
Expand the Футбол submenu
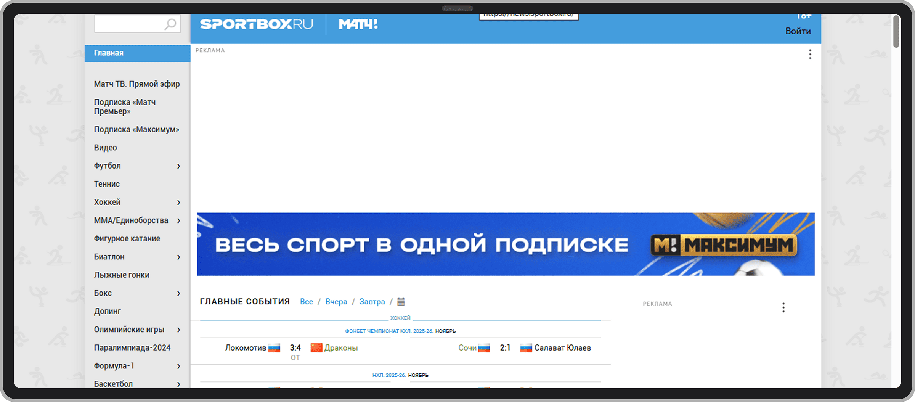(179, 166)
